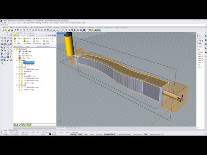Open the Surface menu
Image resolution: width=207 pixels, height=155 pixels.
pyautogui.click(x=19, y=23)
